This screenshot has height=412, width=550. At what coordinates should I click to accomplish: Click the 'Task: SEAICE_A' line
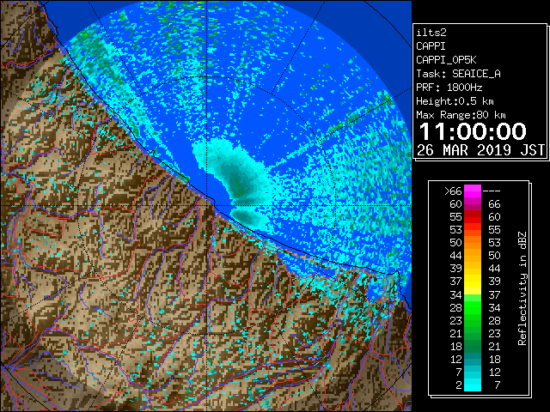pyautogui.click(x=458, y=74)
